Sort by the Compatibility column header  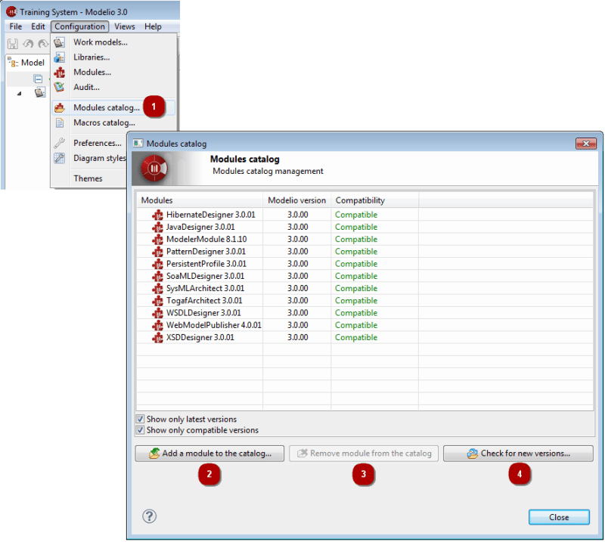click(x=374, y=200)
